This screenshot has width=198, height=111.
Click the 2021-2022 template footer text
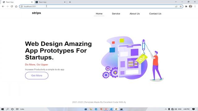pyautogui.click(x=99, y=102)
